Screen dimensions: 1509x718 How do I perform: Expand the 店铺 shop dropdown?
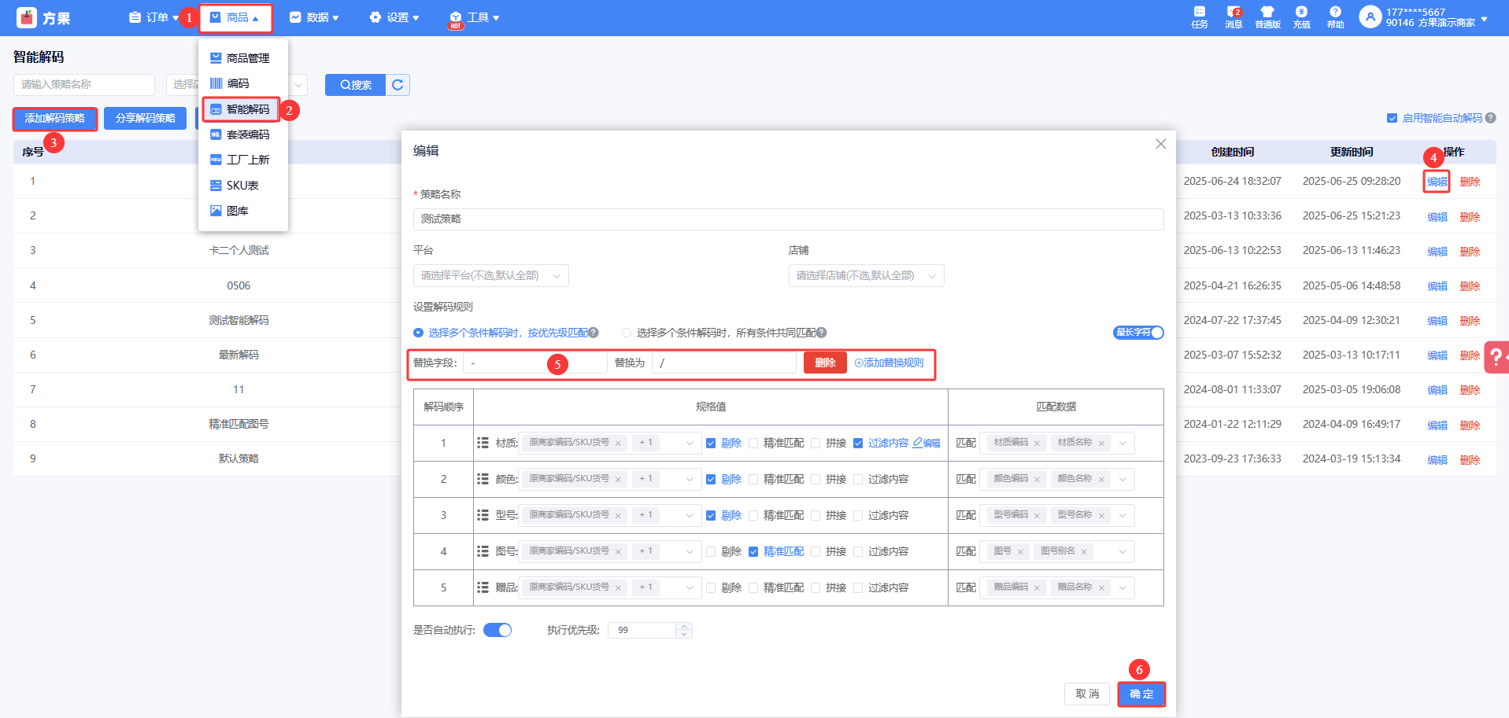click(866, 276)
